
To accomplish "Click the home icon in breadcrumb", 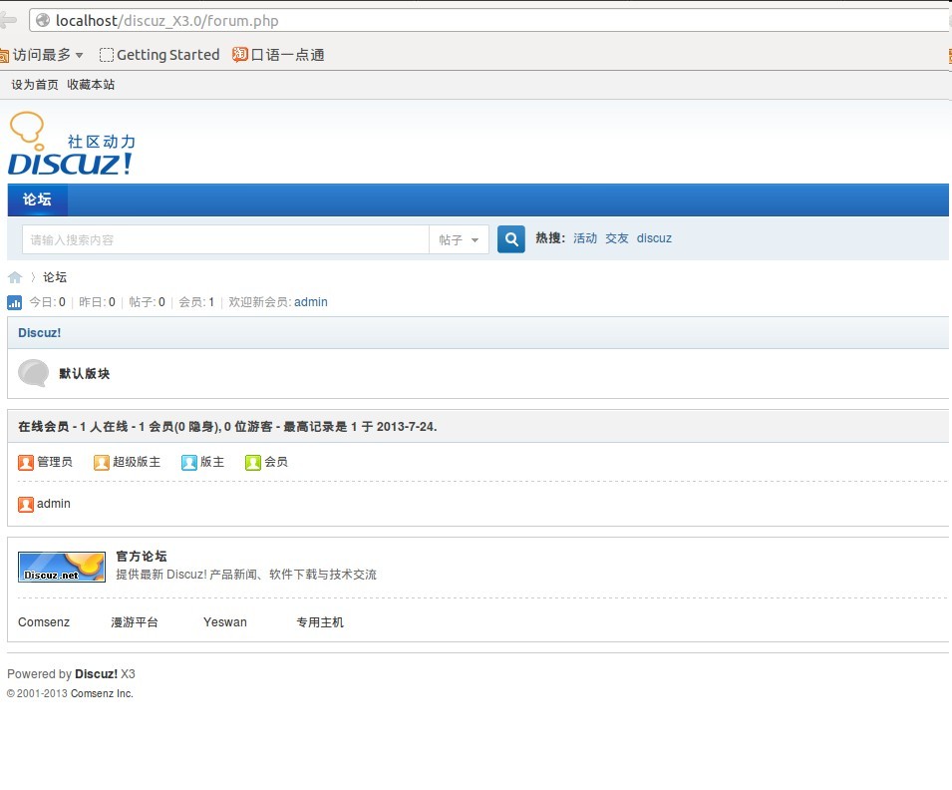I will click(15, 277).
